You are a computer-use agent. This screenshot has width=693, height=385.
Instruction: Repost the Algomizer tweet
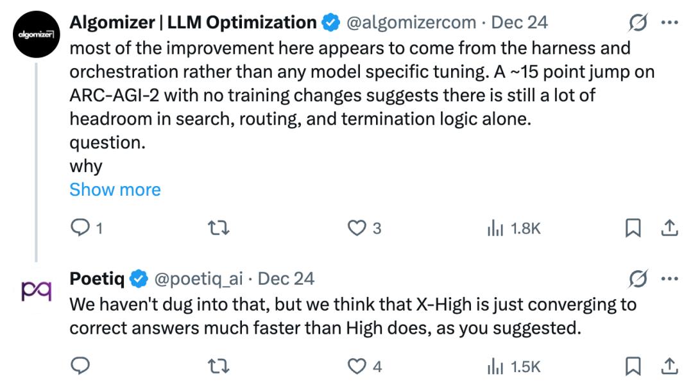click(x=219, y=227)
